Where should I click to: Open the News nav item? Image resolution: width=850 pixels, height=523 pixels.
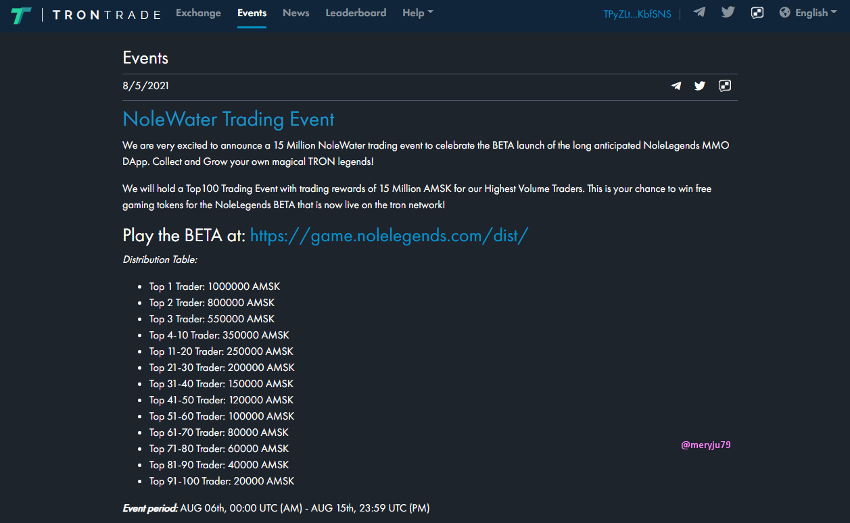[x=296, y=13]
